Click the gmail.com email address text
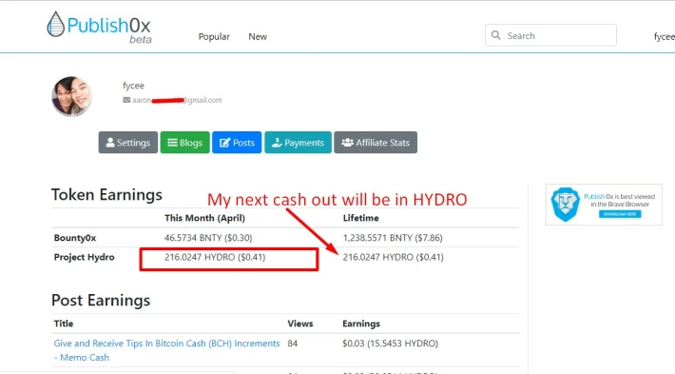Viewport: 675px width, 374px height. [177, 100]
